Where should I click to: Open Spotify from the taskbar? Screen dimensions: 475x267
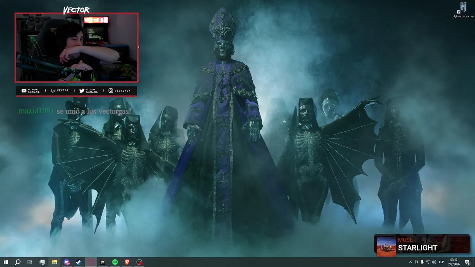point(115,262)
